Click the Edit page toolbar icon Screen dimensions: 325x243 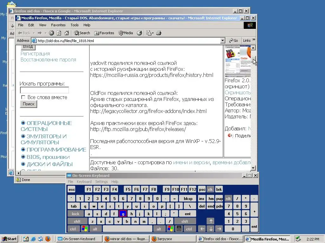(x=149, y=33)
